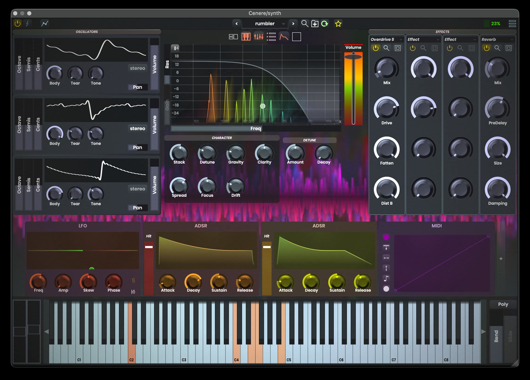Shift keyboard range with right arrow
The height and width of the screenshot is (380, 530).
(x=483, y=332)
